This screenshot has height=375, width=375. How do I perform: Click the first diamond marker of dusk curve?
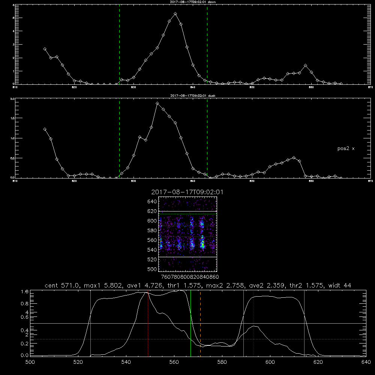tap(45, 129)
